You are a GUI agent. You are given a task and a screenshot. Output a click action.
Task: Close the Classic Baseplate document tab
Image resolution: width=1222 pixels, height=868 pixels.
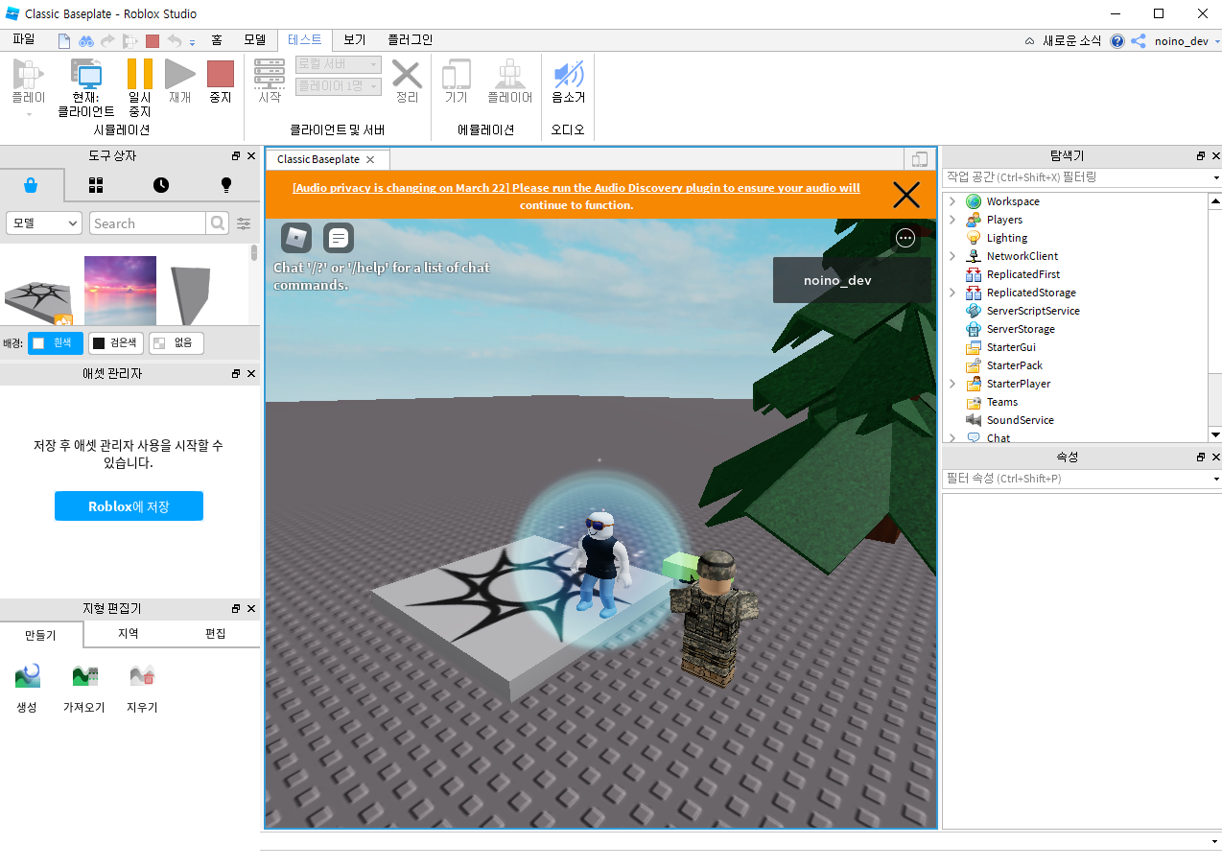point(370,159)
